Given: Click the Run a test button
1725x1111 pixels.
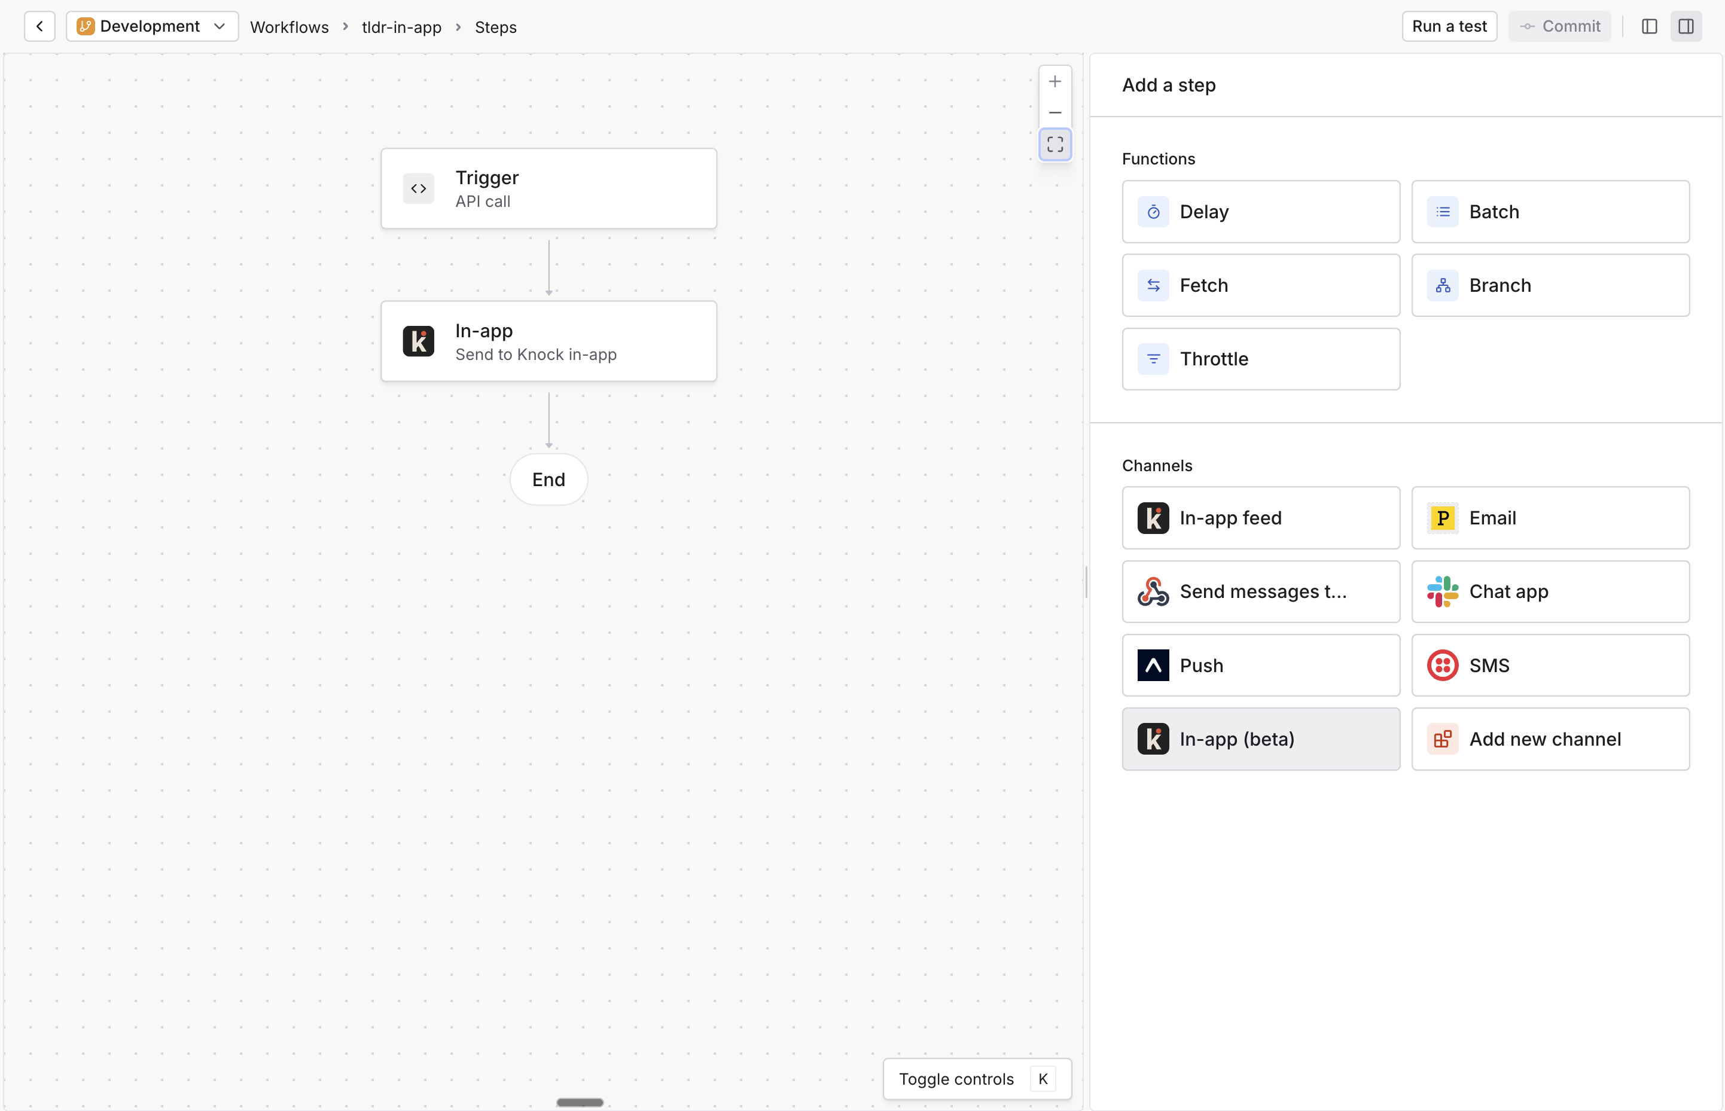Looking at the screenshot, I should [1448, 26].
